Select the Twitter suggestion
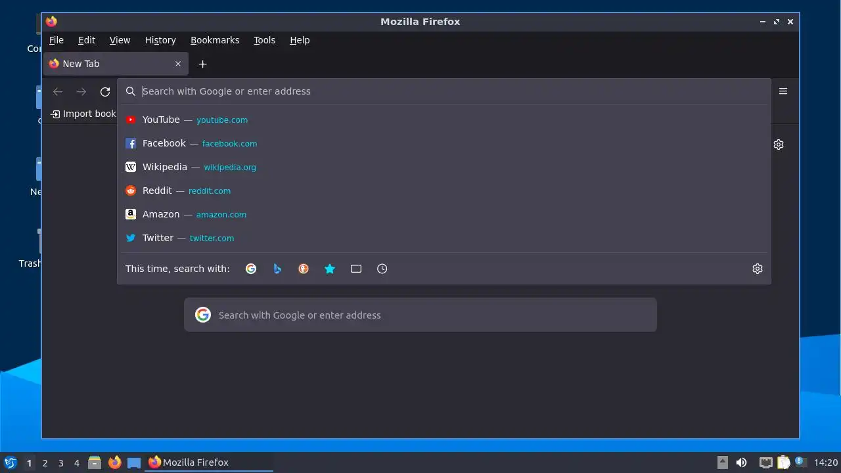Viewport: 841px width, 473px height. pyautogui.click(x=443, y=238)
